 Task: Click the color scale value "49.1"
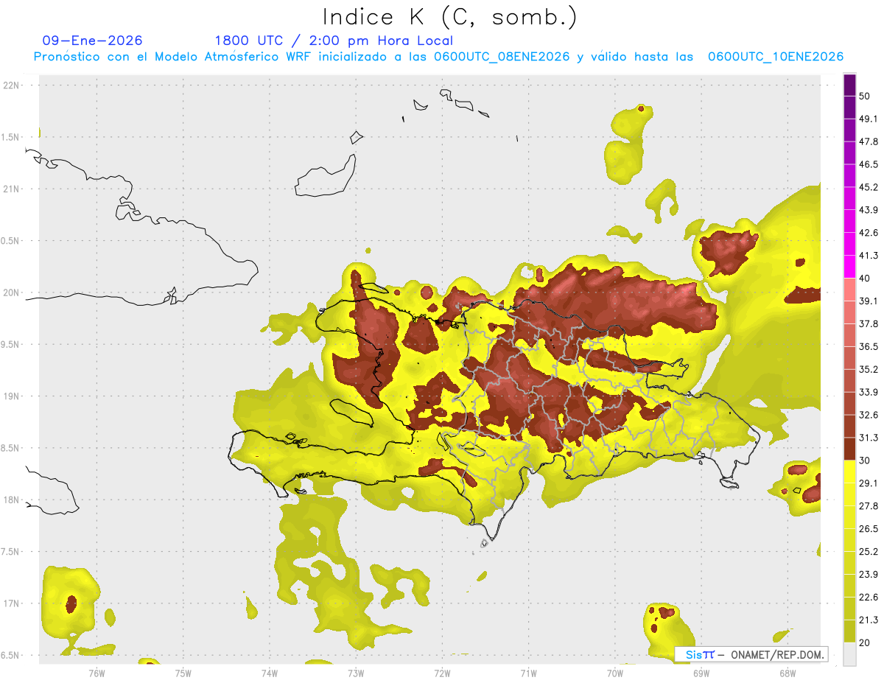(869, 119)
